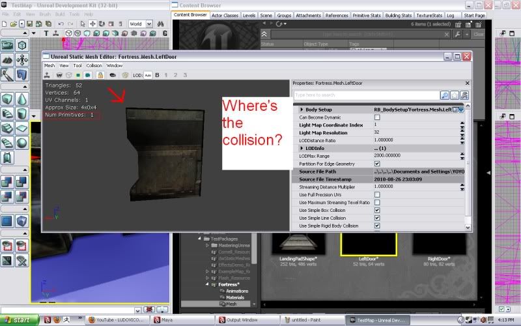Enable Use Maximum Streaming Texel Ratio
521x326 pixels.
[x=377, y=202]
